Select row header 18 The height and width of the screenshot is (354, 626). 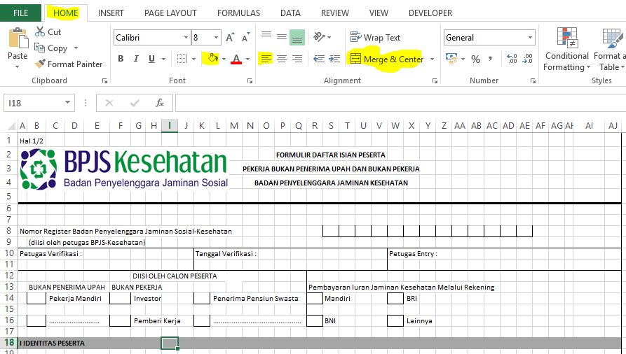tap(9, 342)
